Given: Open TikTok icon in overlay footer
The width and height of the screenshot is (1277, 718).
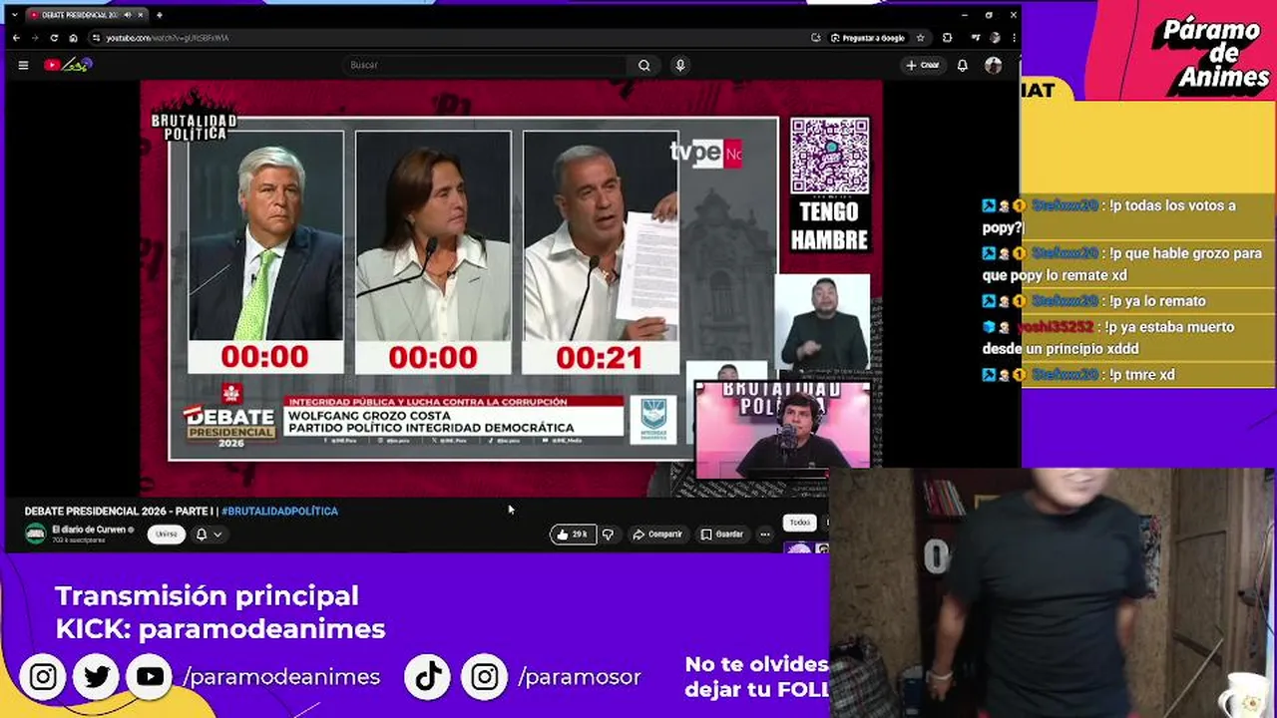Looking at the screenshot, I should (429, 677).
